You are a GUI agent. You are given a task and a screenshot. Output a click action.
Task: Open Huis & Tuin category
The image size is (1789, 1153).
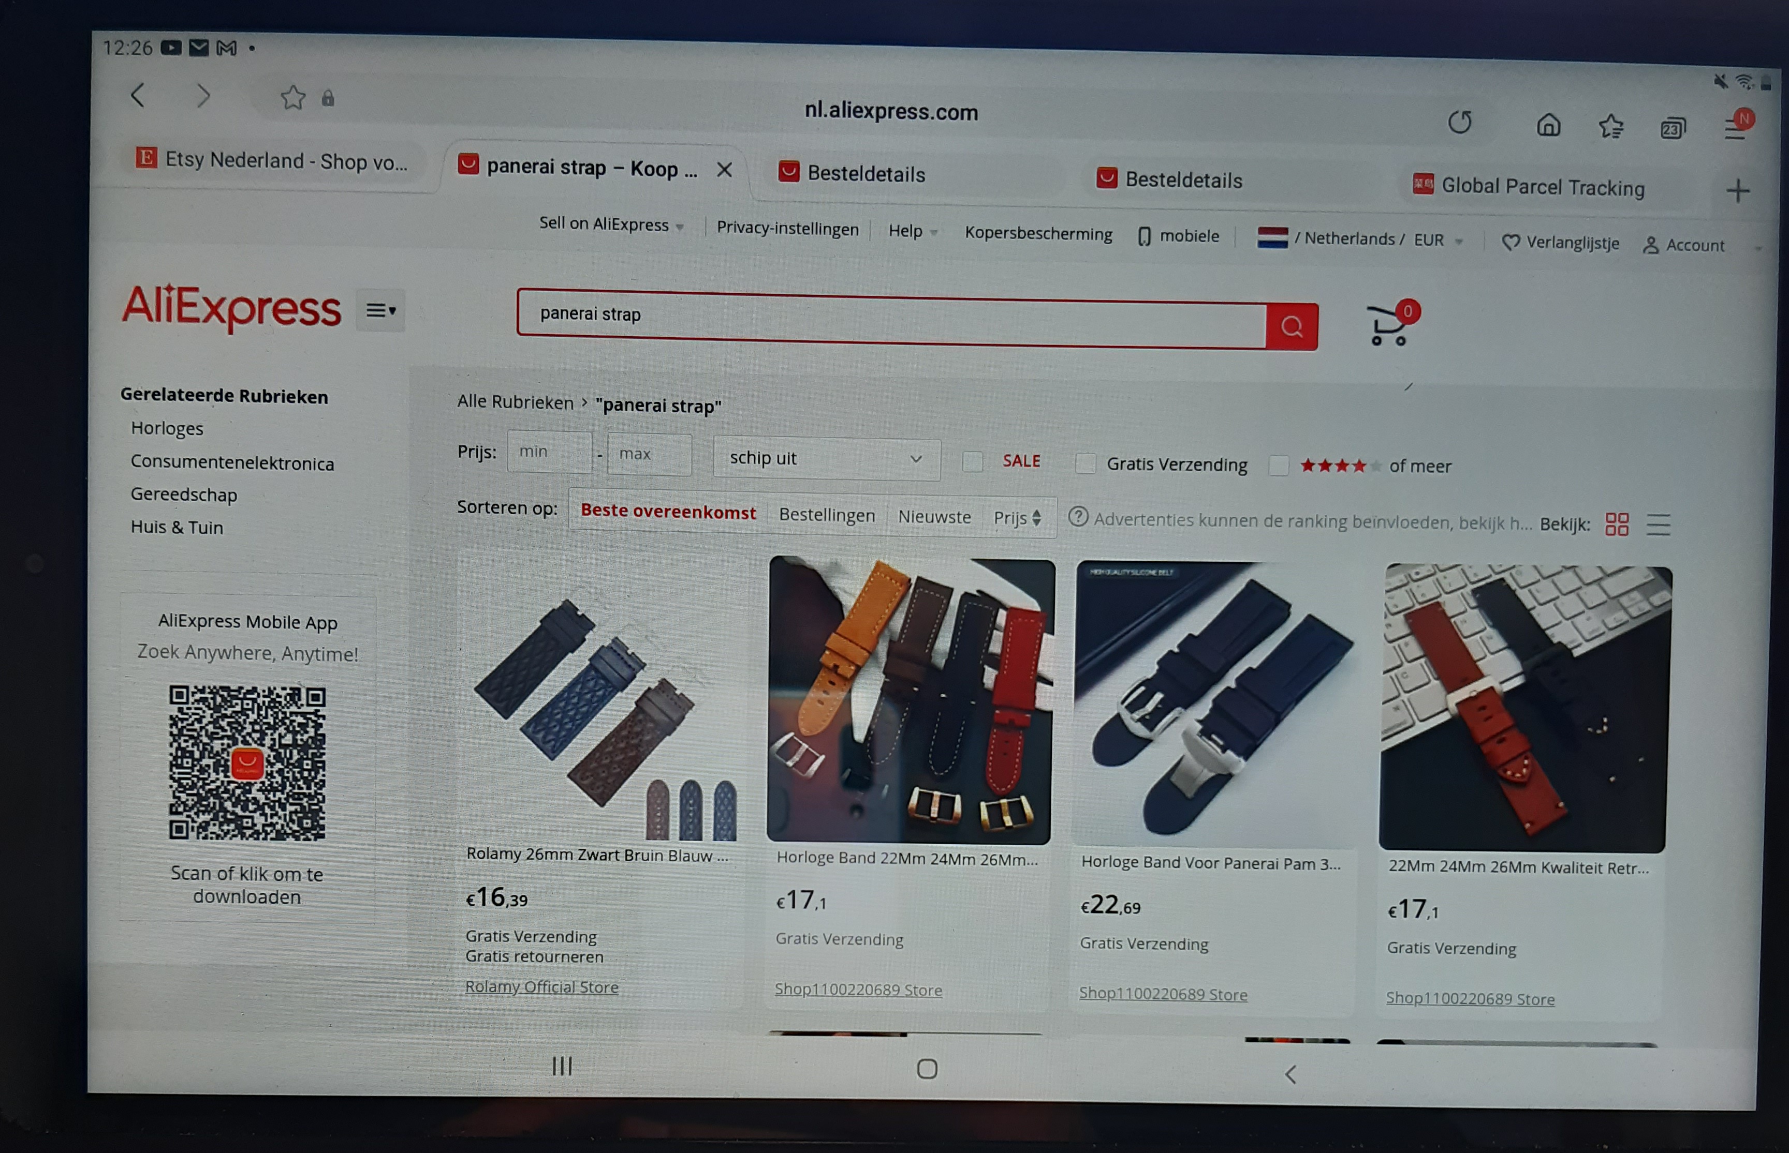[177, 527]
